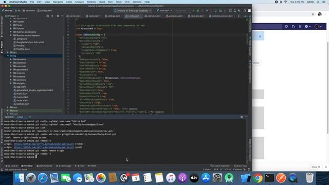This screenshot has width=329, height=185.
Task: Open the Navigate menu
Action: [x=58, y=2]
